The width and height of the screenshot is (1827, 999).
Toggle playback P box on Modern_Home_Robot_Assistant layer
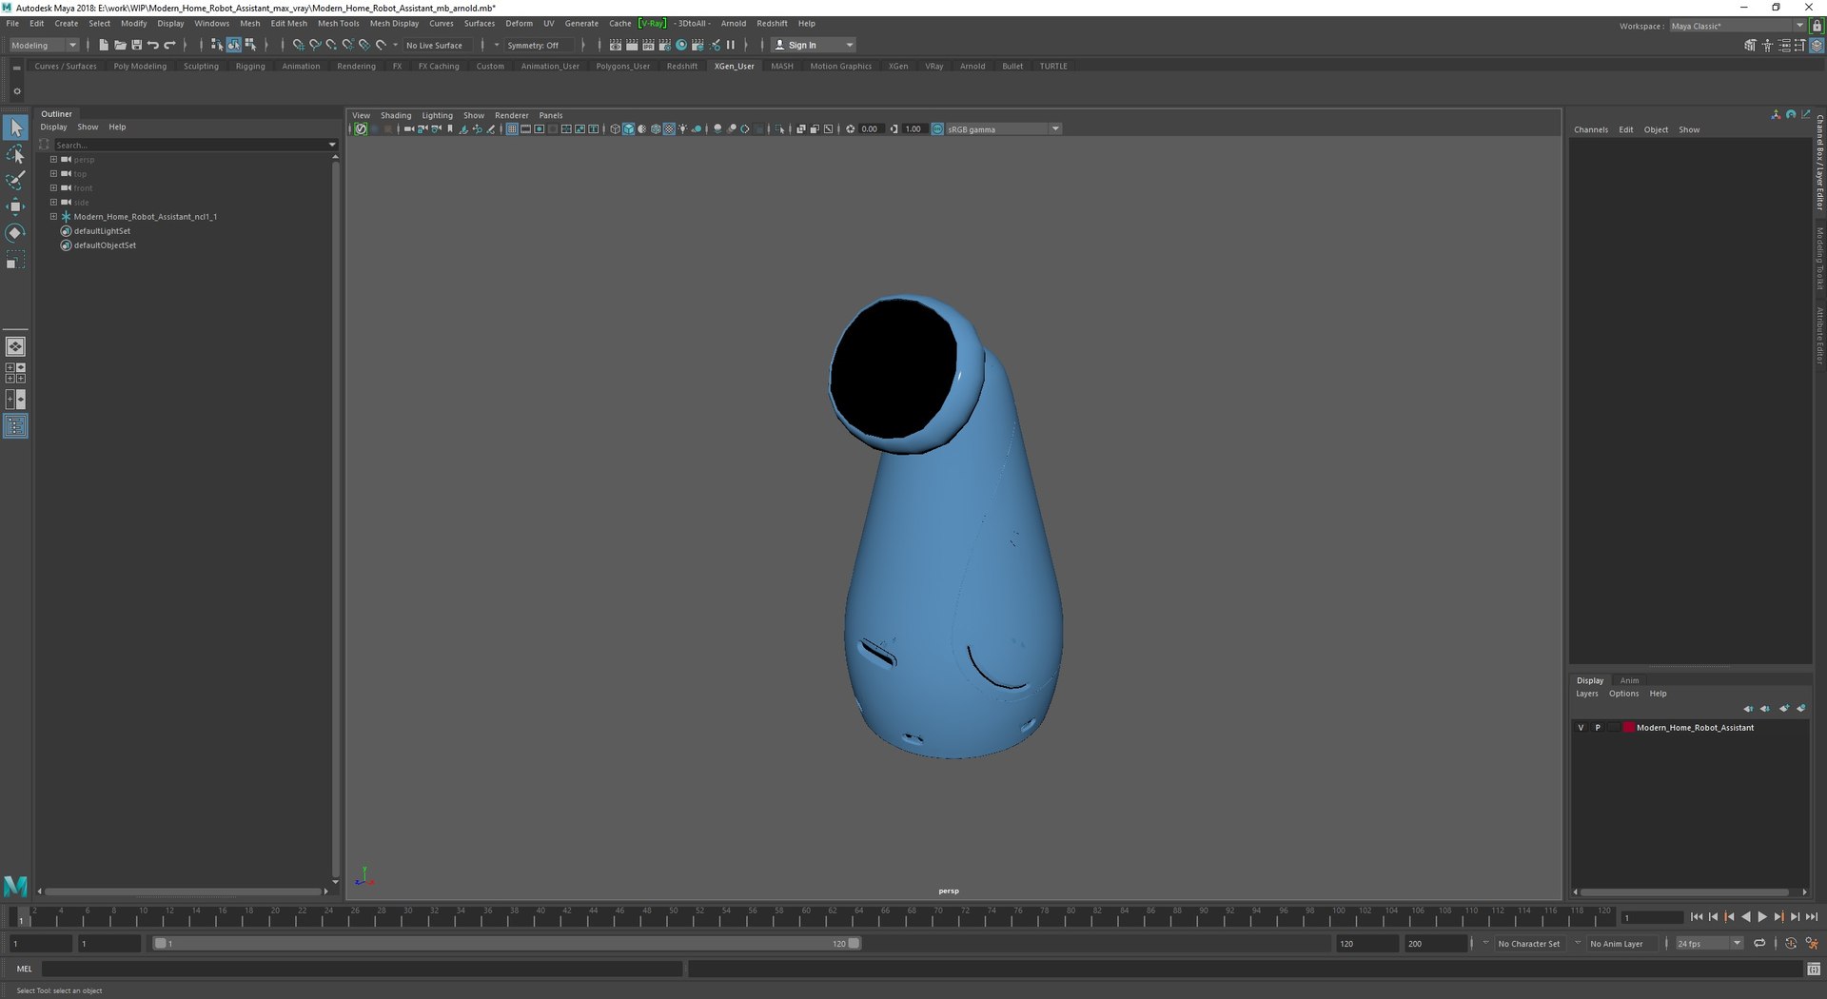click(1598, 728)
